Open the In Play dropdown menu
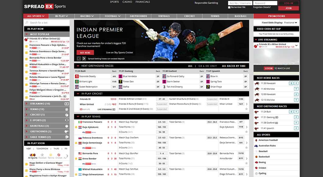The image size is (323, 177). 61,16
